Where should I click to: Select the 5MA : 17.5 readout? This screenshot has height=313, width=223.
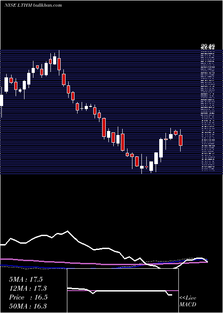26,279
